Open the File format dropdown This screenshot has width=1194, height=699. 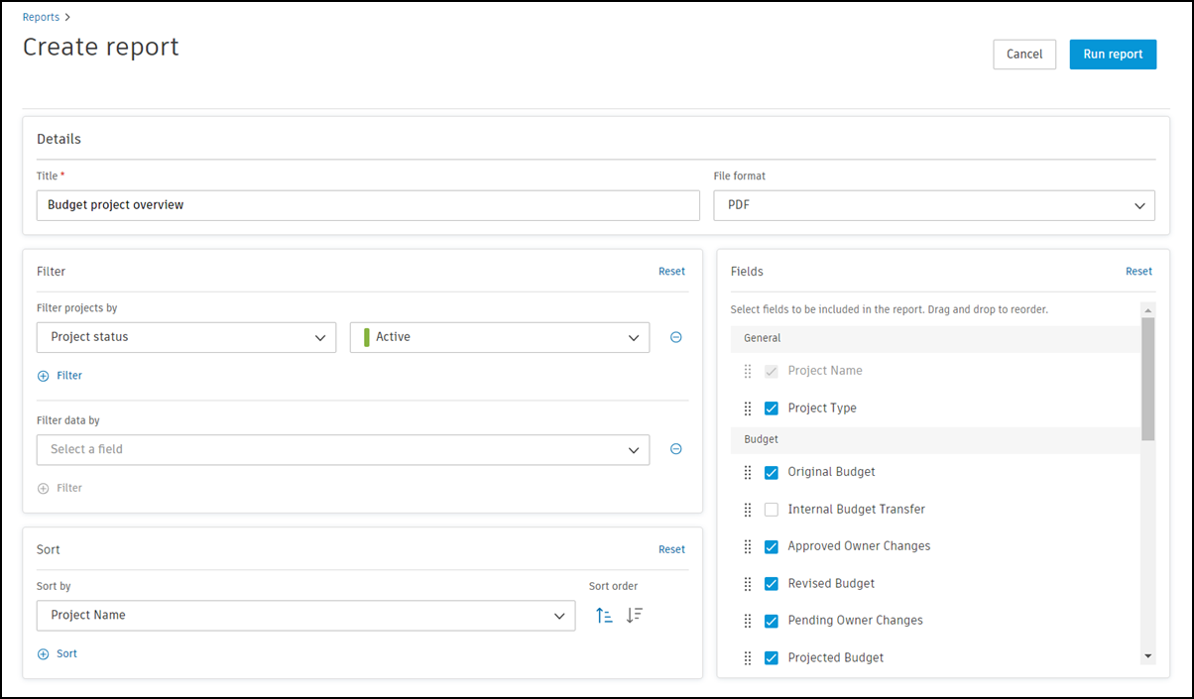pos(933,205)
